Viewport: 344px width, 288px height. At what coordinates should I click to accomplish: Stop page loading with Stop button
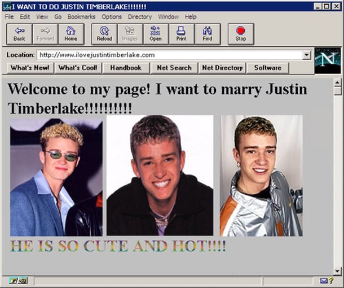click(x=241, y=34)
